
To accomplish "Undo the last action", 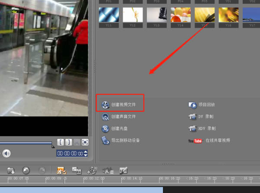I will [26, 171].
